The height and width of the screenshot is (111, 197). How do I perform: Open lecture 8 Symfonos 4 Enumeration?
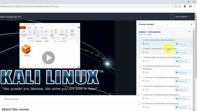(x=161, y=104)
